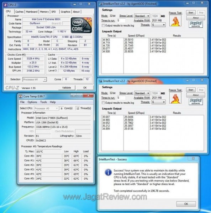Click the Validate button in CPU-Z
Image resolution: width=211 pixels, height=213 pixels.
tap(67, 88)
